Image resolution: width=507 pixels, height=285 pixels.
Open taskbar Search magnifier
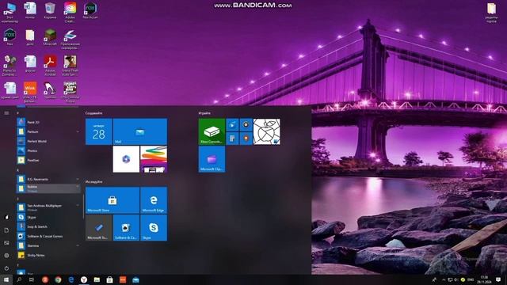19,279
